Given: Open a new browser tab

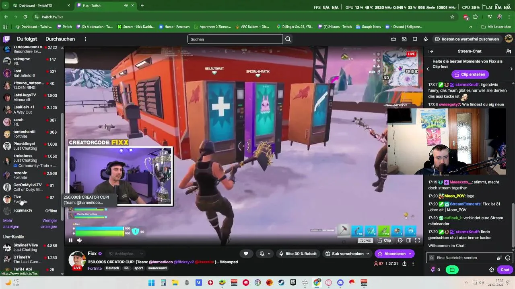Looking at the screenshot, I should pyautogui.click(x=142, y=6).
